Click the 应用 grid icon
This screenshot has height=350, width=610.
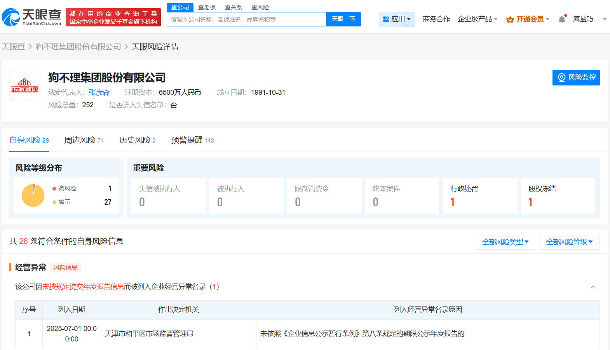pyautogui.click(x=386, y=19)
